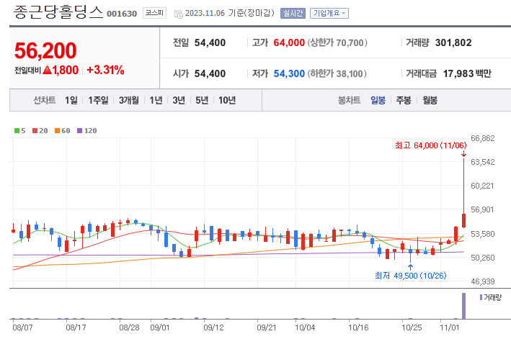511x339 pixels.
Task: Click the orange 60-day moving average swatch
Action: [58, 131]
